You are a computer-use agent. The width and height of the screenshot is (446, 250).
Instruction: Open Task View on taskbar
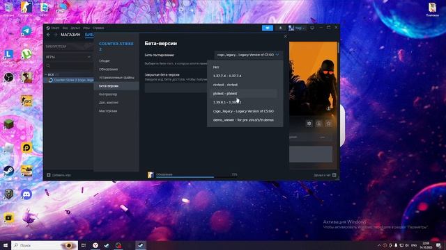coord(84,245)
